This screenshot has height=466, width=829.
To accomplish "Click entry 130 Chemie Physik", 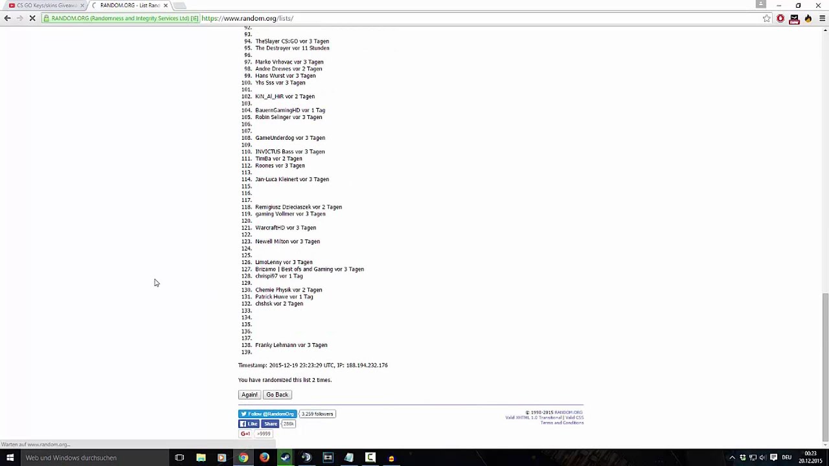I will (289, 290).
